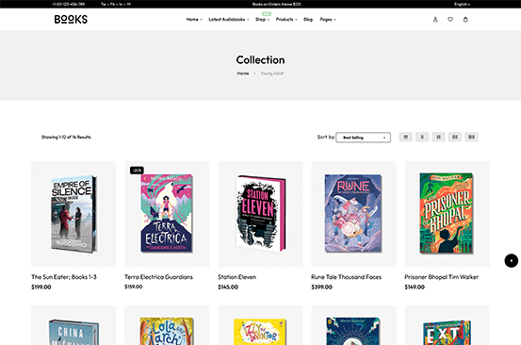
Task: Click the Rune book cover
Action: 353,213
